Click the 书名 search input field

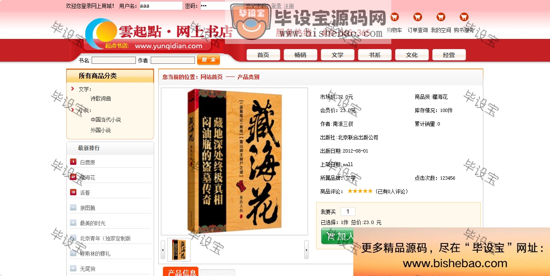[114, 60]
